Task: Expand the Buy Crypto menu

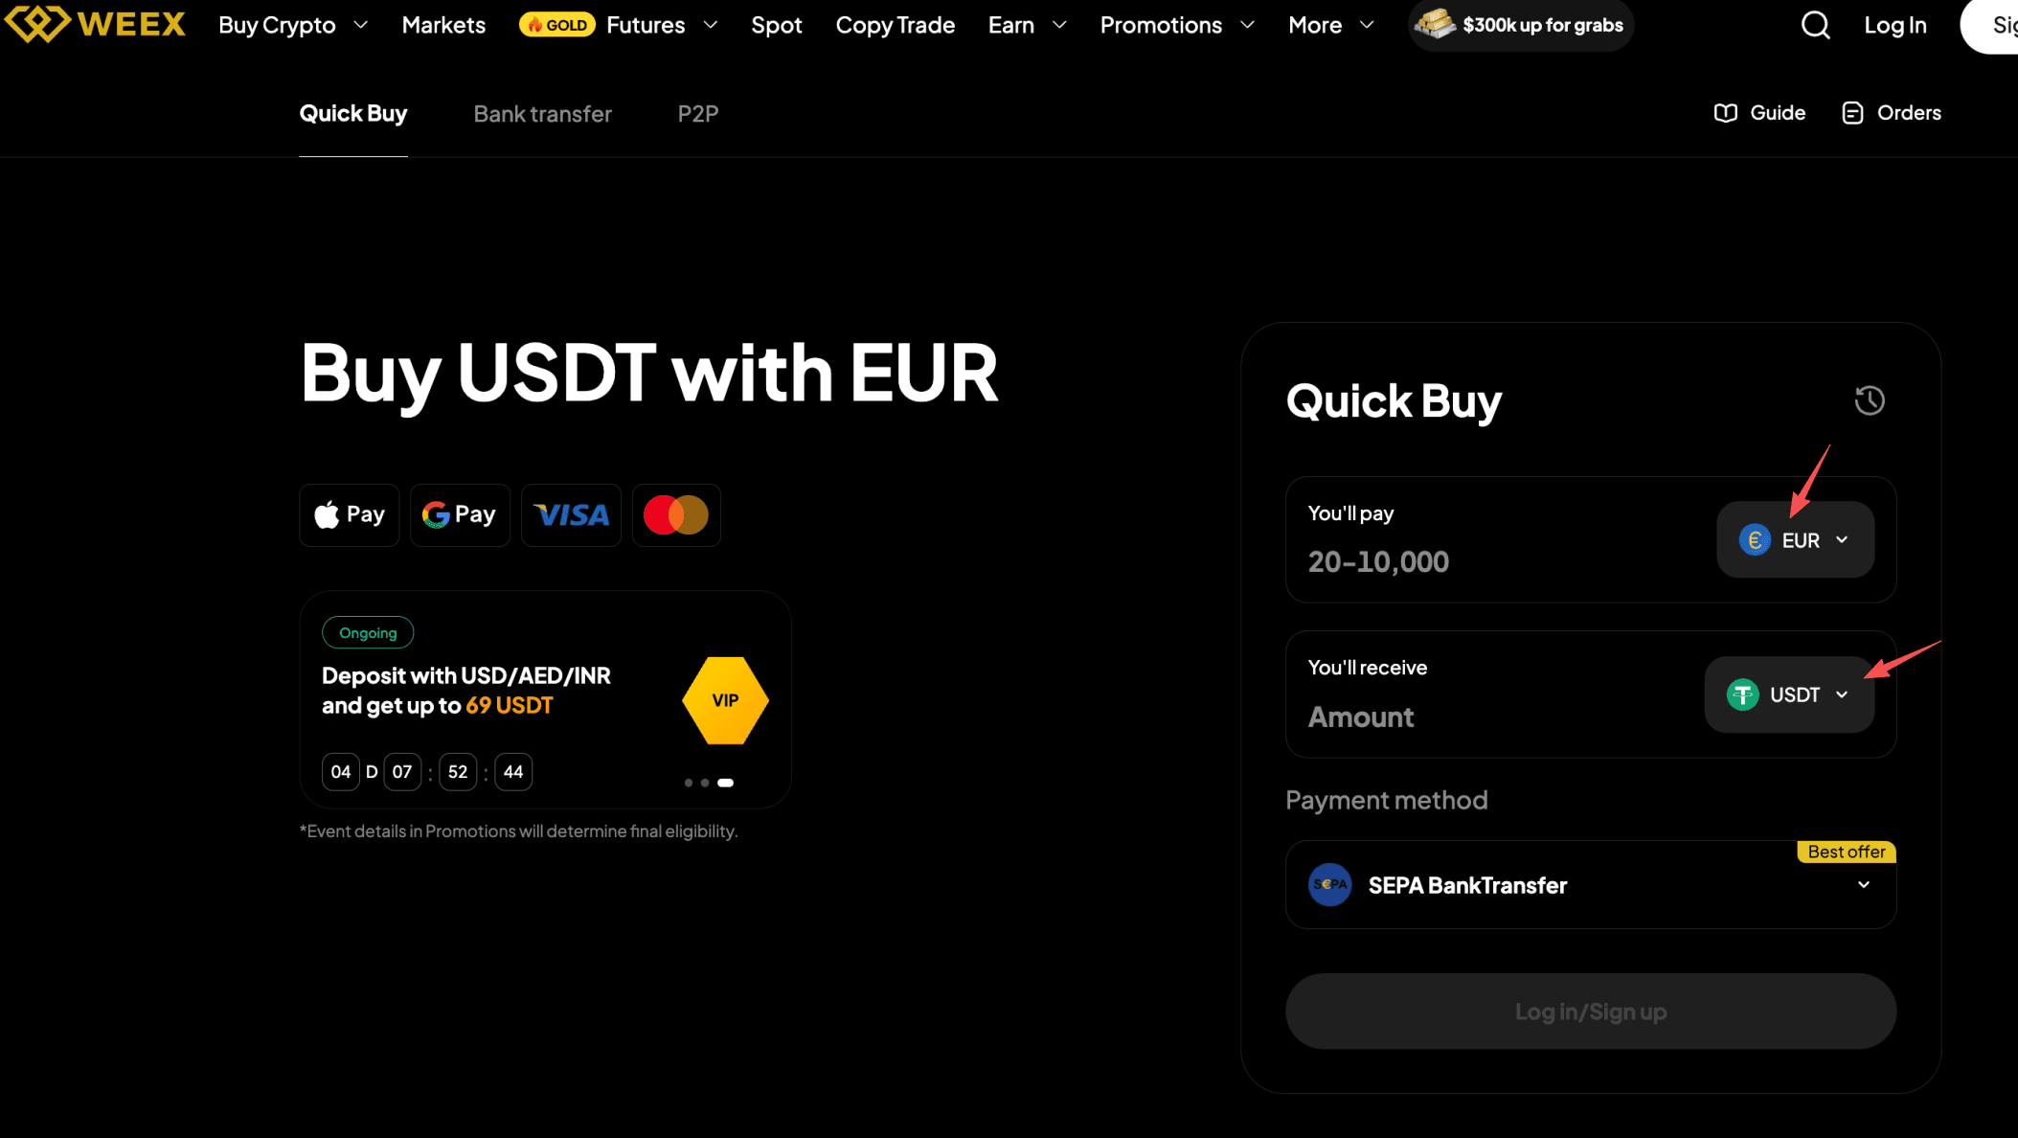Action: 292,25
